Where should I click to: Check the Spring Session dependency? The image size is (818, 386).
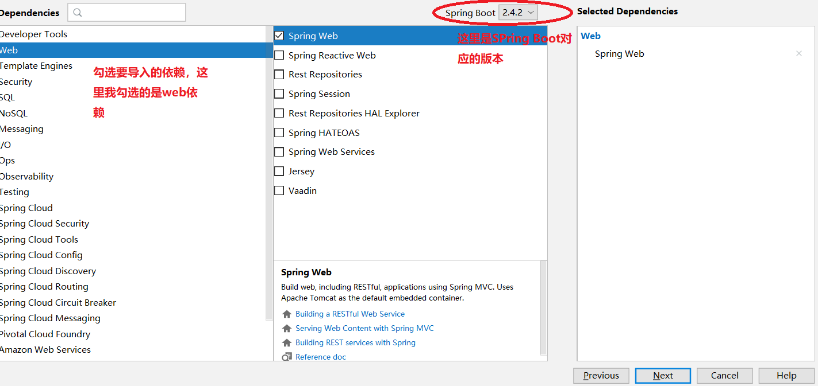pos(279,94)
